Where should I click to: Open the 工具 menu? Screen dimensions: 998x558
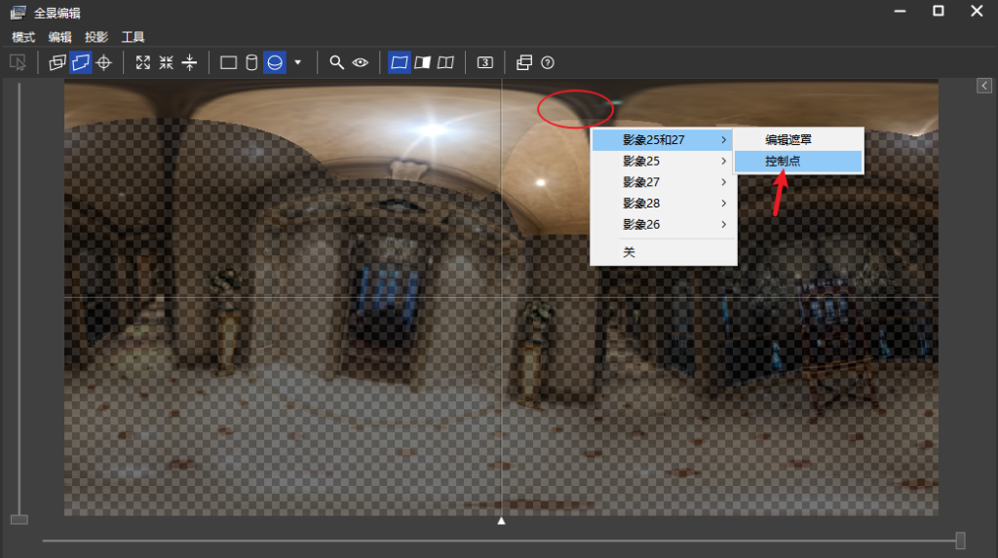[133, 37]
